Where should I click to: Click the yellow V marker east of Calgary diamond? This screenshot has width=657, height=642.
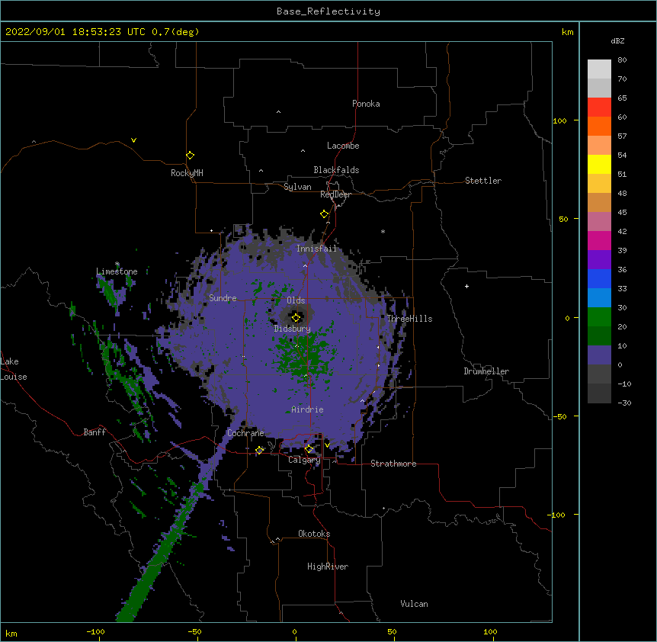327,445
